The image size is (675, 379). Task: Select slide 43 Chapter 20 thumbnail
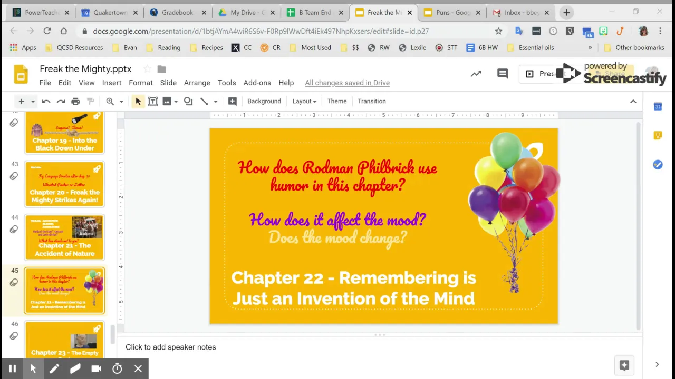point(64,184)
